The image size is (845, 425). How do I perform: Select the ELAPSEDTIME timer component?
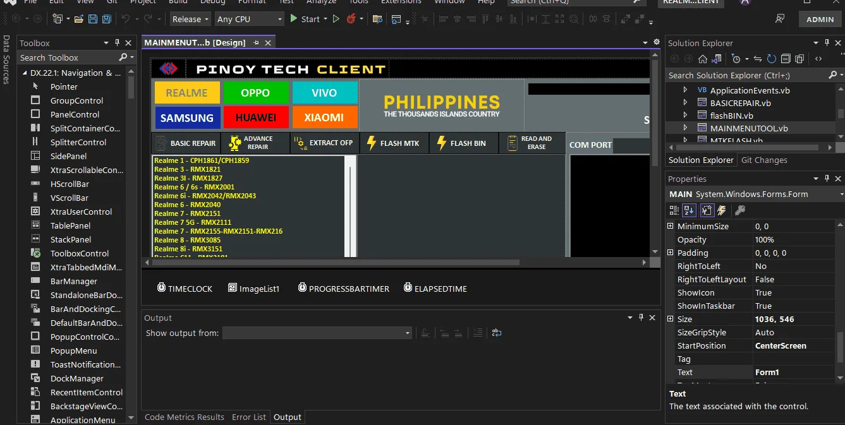[435, 289]
